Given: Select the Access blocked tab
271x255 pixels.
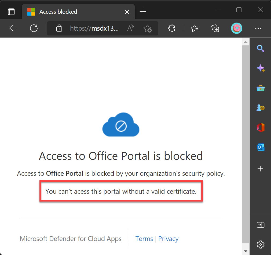Looking at the screenshot, I should 78,12.
